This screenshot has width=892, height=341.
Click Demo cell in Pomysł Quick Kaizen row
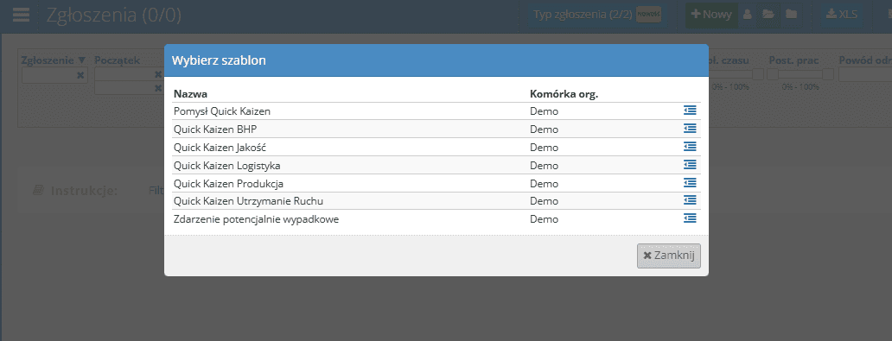(x=544, y=111)
